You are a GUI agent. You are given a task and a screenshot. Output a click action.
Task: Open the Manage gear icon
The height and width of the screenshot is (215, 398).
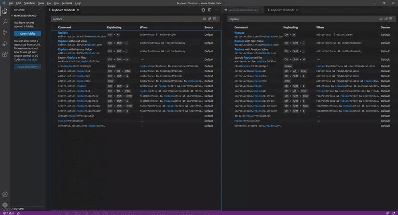tap(5, 205)
